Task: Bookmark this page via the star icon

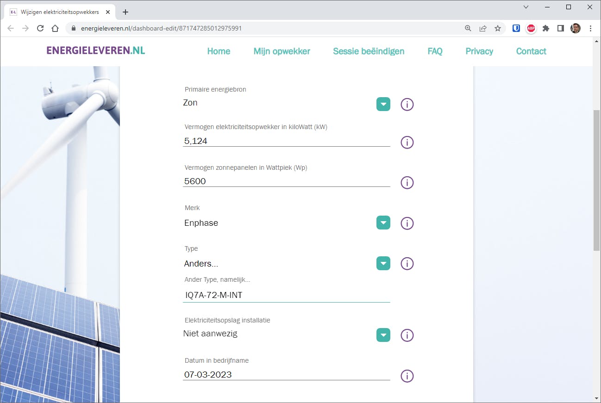Action: pos(498,28)
